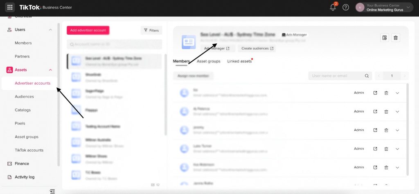Click Create audiences button
The height and width of the screenshot is (194, 419).
[257, 48]
